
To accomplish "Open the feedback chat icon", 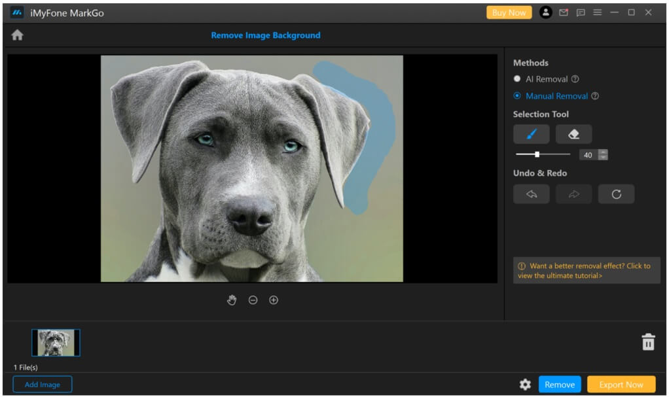I will pos(581,13).
